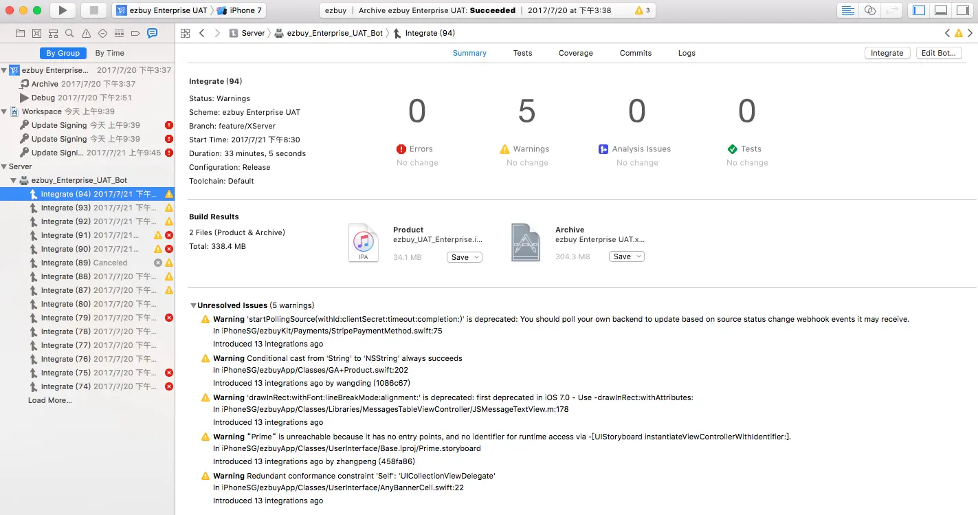The image size is (978, 515).
Task: Click the Prime unreachable storyboard warning
Action: [502, 437]
